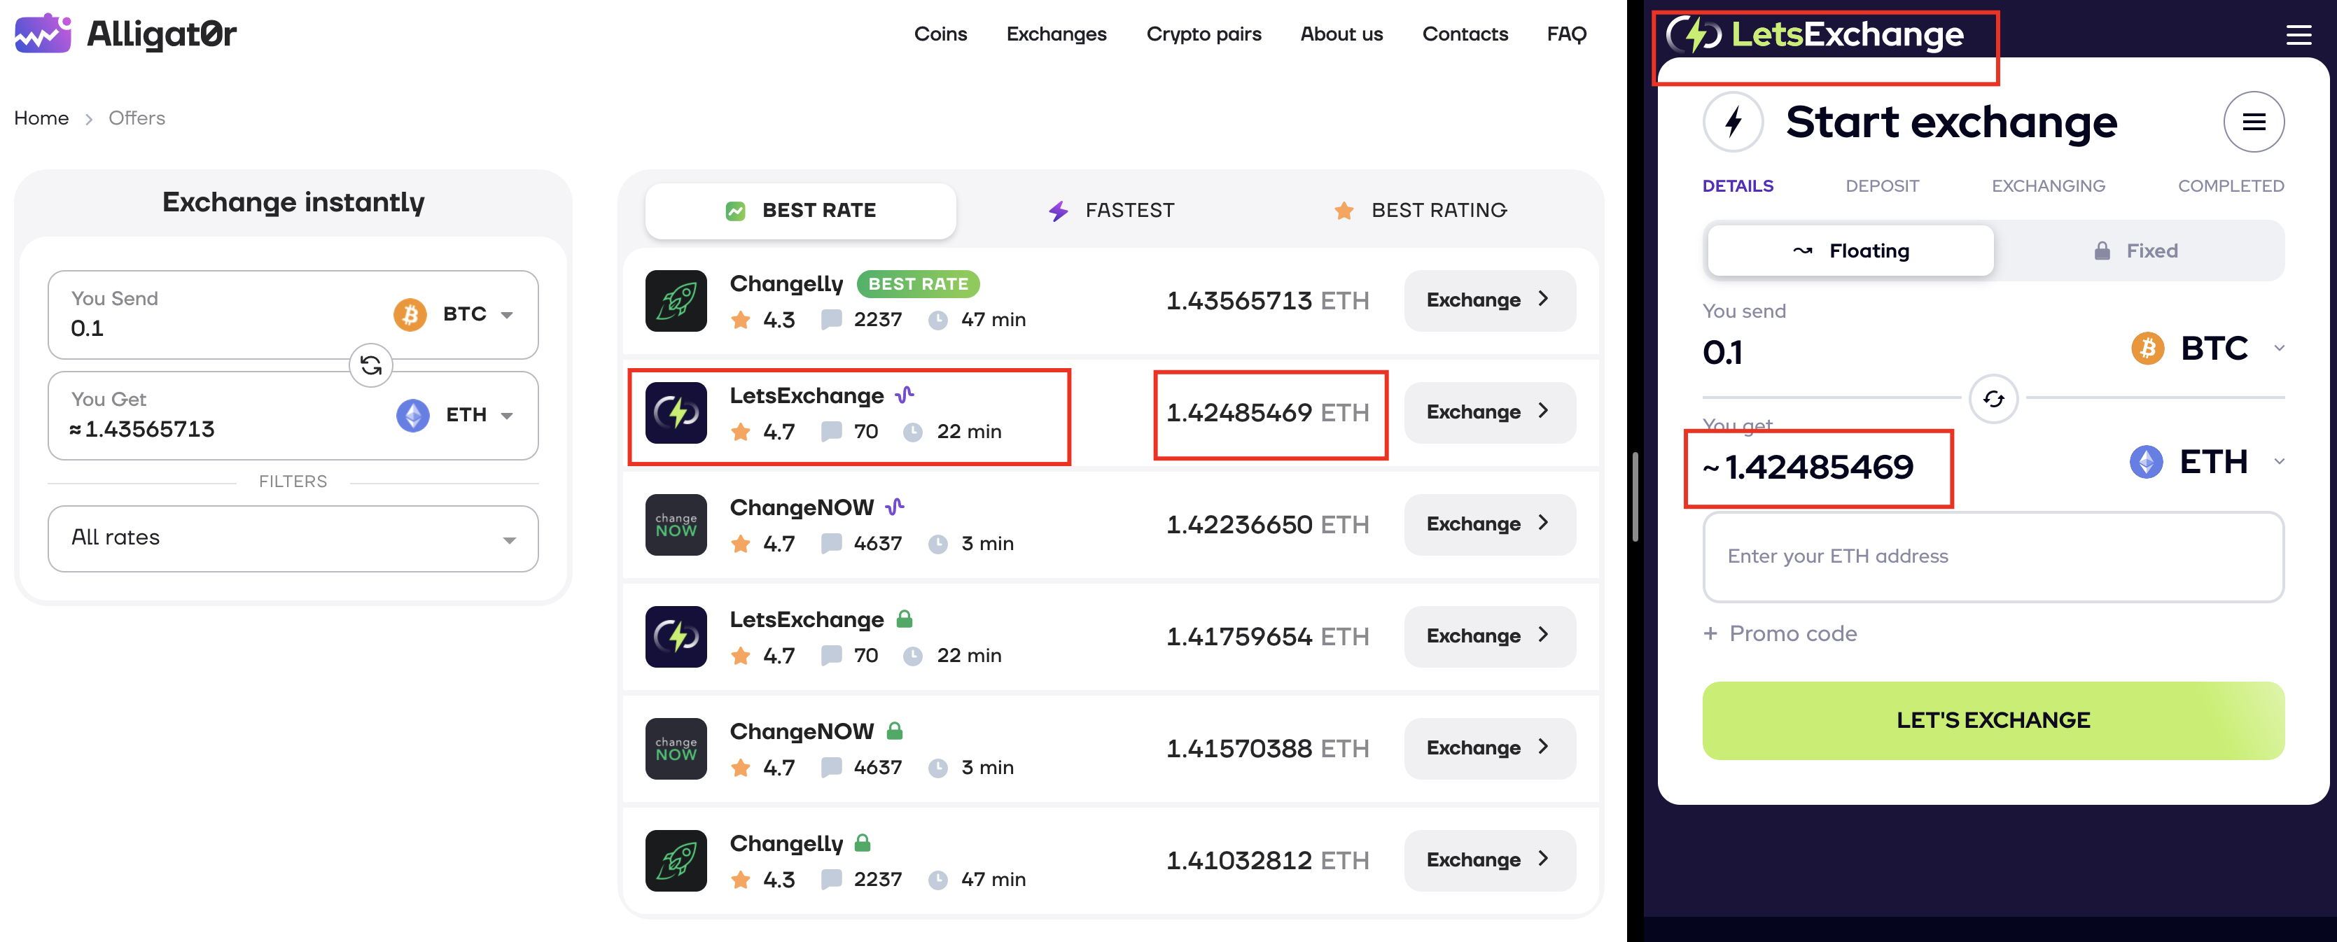Click the green BEST RATE badge next to Changelly
This screenshot has width=2337, height=942.
tap(918, 283)
